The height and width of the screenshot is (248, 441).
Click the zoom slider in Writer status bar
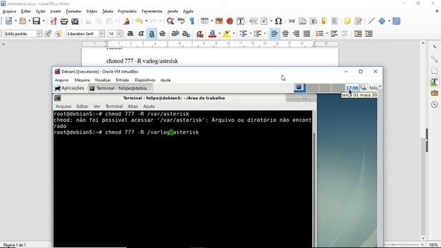tap(403, 245)
